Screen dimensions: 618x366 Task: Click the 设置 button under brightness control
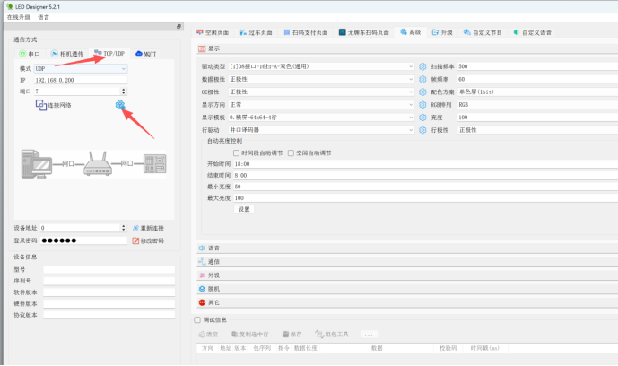coord(244,209)
